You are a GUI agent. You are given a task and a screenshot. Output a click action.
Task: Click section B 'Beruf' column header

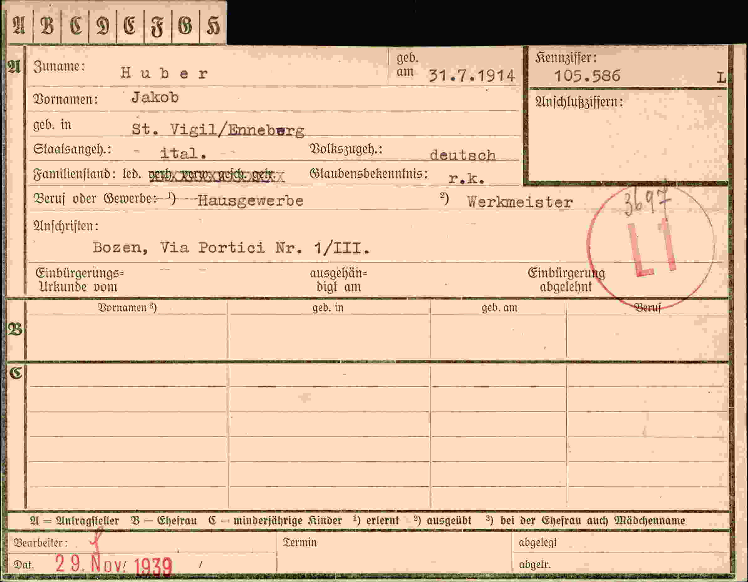tap(647, 308)
